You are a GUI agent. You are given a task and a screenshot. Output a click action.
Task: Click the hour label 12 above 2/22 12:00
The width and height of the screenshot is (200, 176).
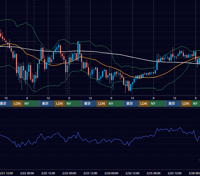coord(48,98)
